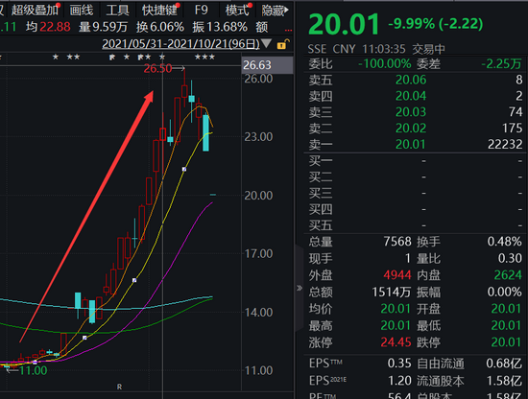This screenshot has width=528, height=399.
Task: Click the 外盘 4944 value
Action: point(397,275)
